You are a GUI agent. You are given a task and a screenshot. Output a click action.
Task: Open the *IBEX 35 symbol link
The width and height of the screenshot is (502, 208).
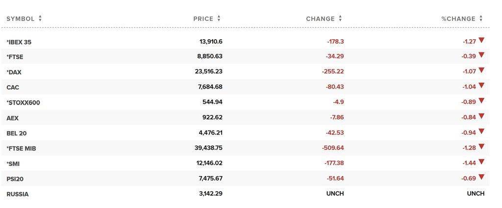[19, 42]
